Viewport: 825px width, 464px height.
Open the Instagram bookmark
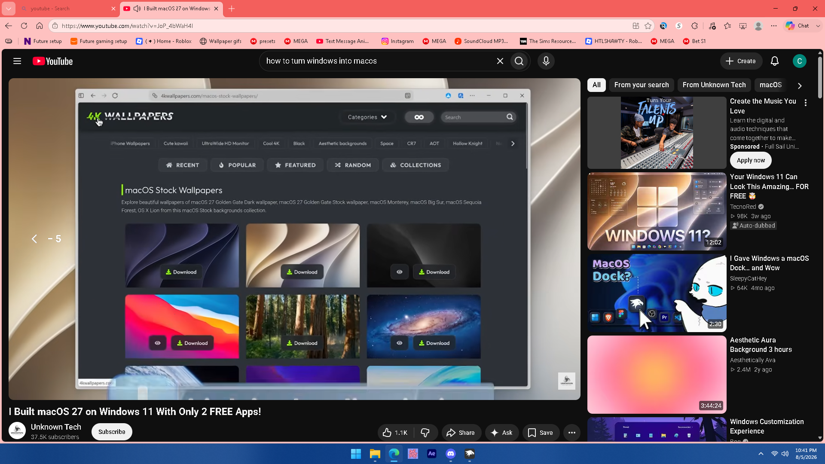pos(397,41)
